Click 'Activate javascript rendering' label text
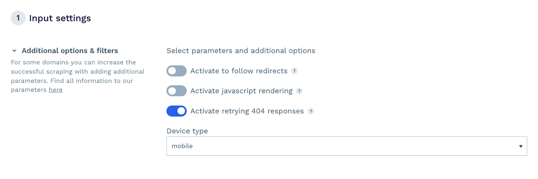Viewport: 538px width, 179px height. 241,91
